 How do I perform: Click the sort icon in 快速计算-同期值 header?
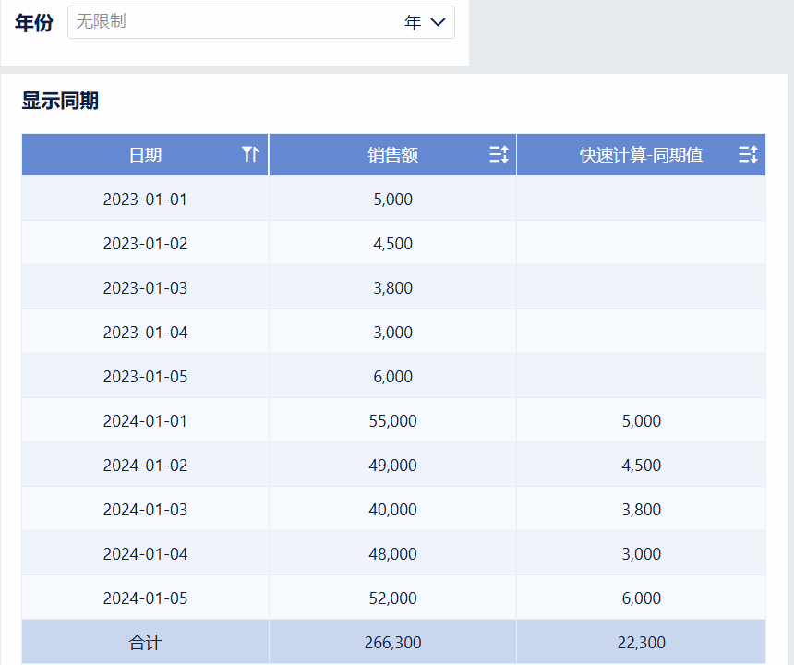pyautogui.click(x=748, y=154)
